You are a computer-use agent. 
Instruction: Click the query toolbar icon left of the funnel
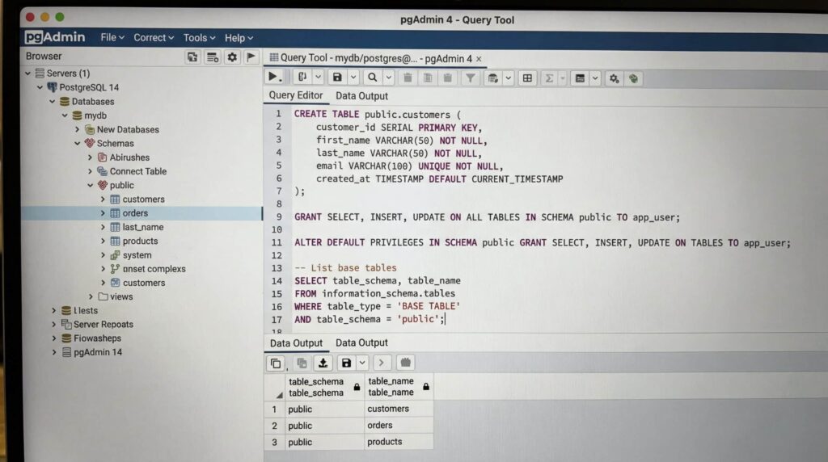click(447, 78)
